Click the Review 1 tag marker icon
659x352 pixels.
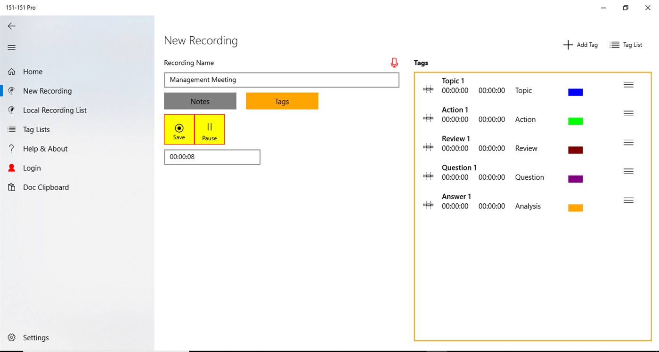point(428,146)
